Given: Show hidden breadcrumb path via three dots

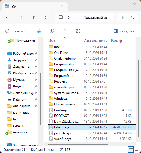Looking at the screenshot, I should tap(77, 17).
